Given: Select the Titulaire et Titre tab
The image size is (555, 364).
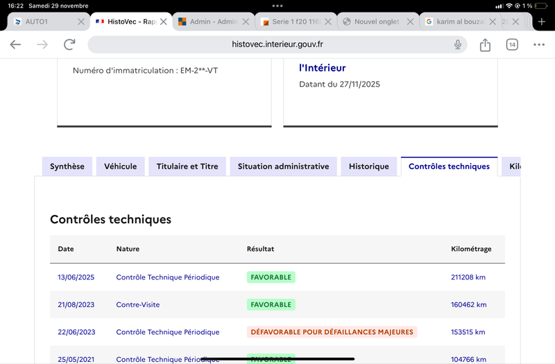Looking at the screenshot, I should [187, 166].
